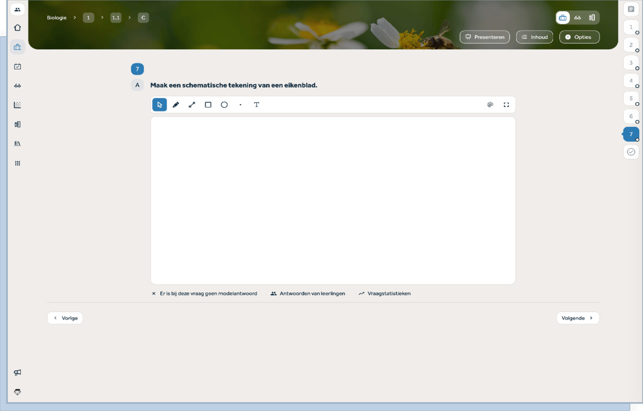Click the Volgende button
643x411 pixels.
click(578, 318)
